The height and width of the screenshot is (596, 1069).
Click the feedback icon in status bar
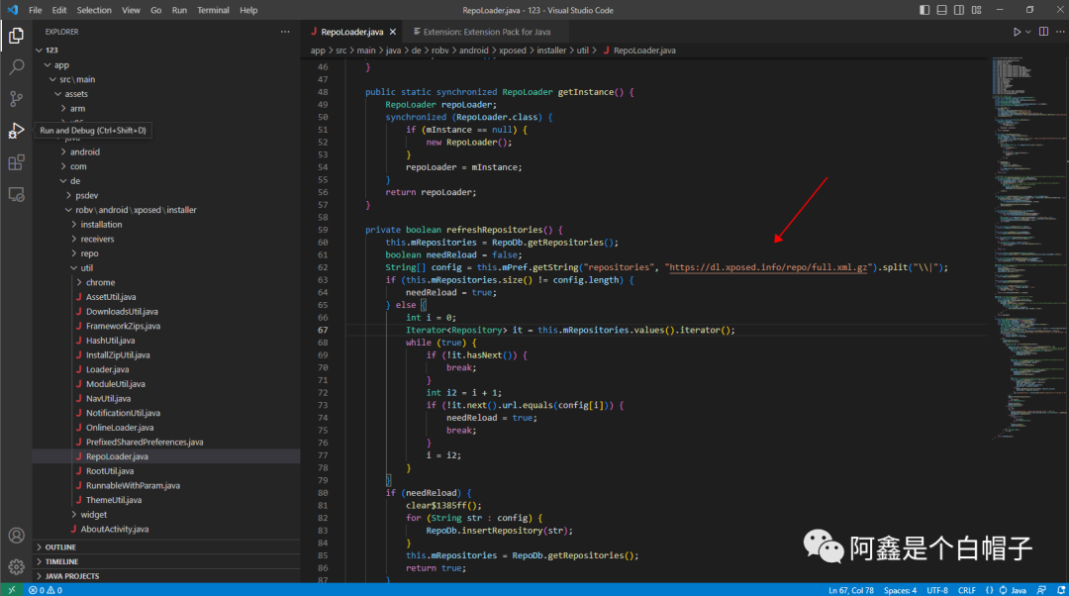point(1041,590)
